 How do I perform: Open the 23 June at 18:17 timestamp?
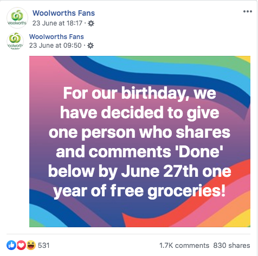pyautogui.click(x=57, y=23)
